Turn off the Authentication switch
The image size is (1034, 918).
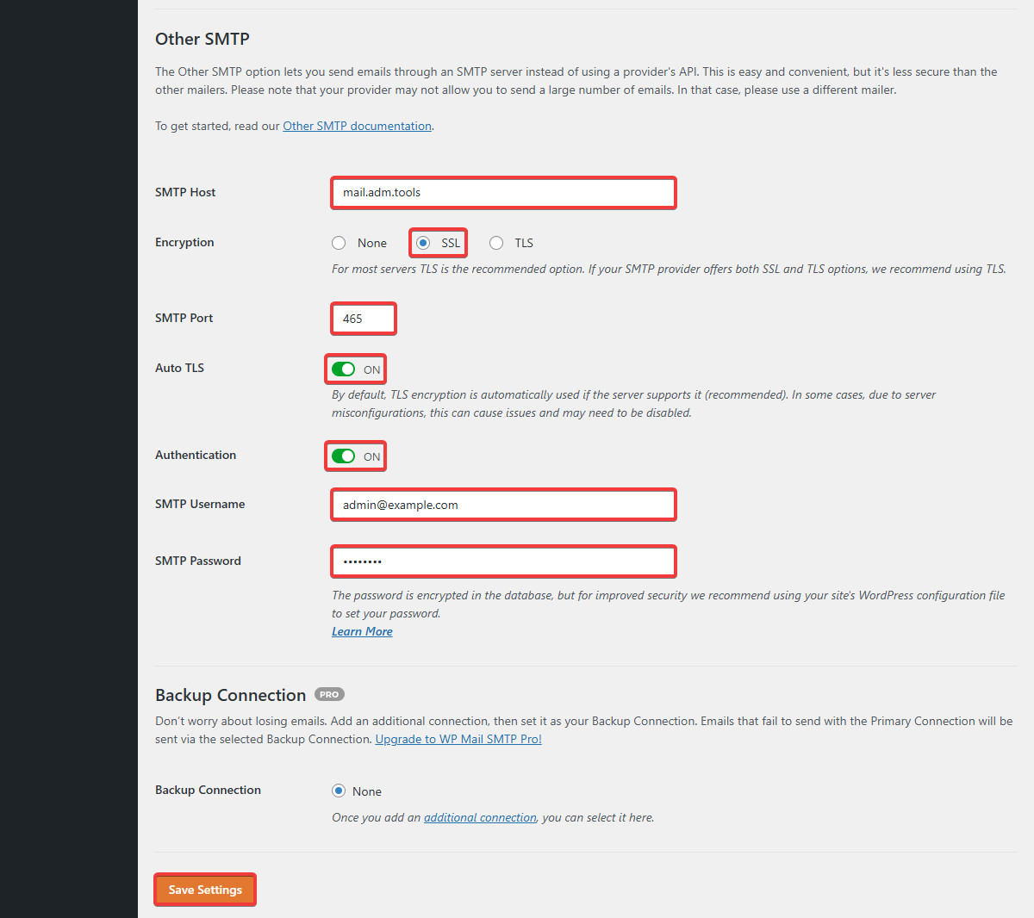[x=344, y=456]
